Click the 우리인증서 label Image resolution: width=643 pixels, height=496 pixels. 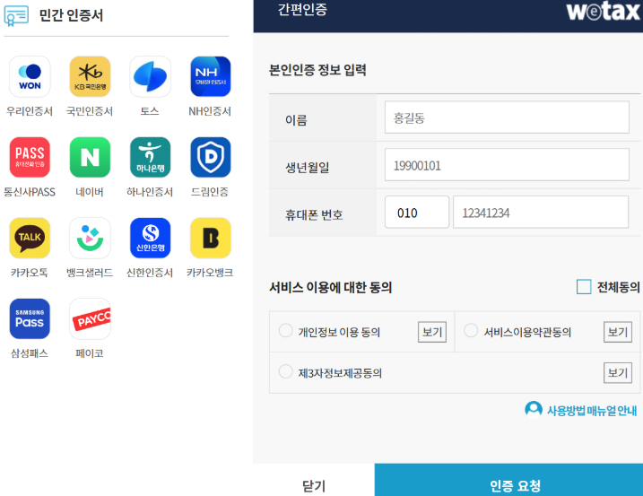[30, 111]
